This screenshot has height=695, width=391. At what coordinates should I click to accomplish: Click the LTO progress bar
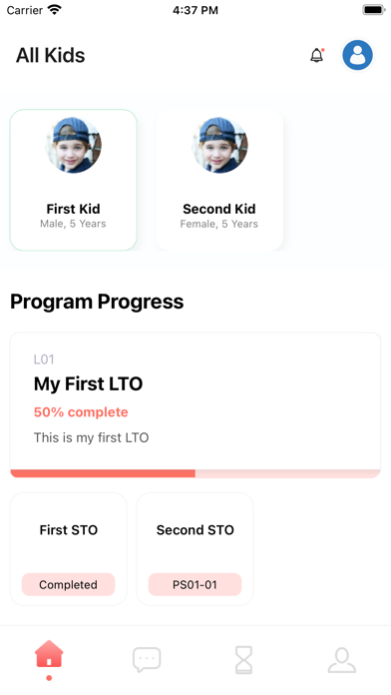[195, 474]
